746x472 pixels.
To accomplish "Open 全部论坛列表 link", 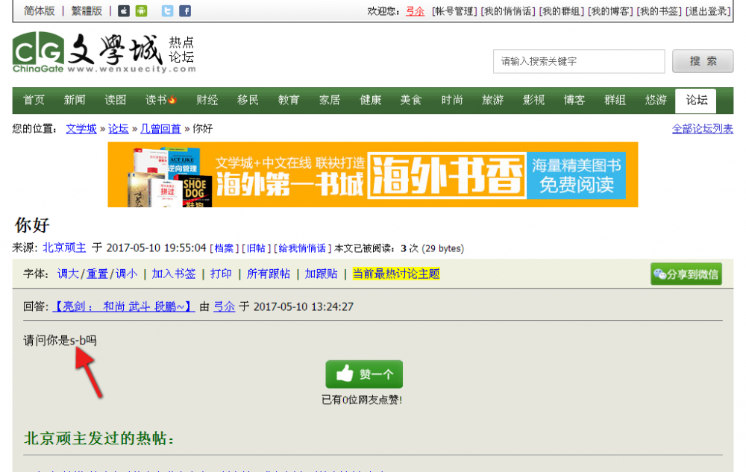I will tap(702, 128).
